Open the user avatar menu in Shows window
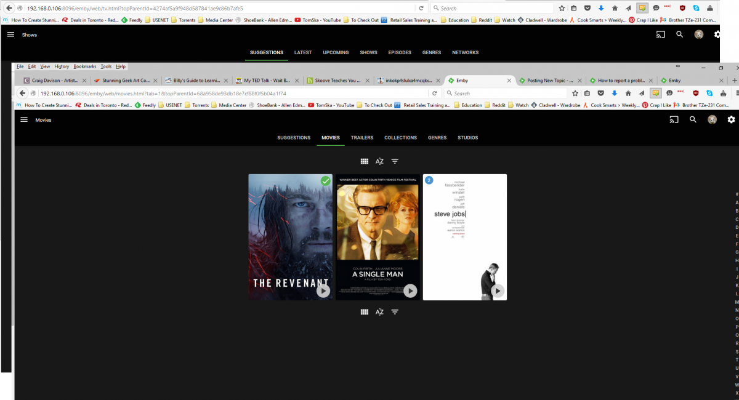739x400 pixels. point(698,34)
